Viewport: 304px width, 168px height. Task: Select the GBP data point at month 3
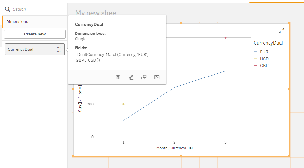point(225,38)
